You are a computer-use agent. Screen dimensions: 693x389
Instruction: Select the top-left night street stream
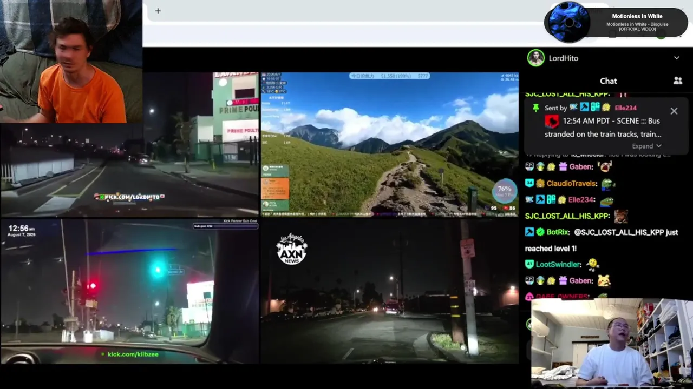pos(130,145)
